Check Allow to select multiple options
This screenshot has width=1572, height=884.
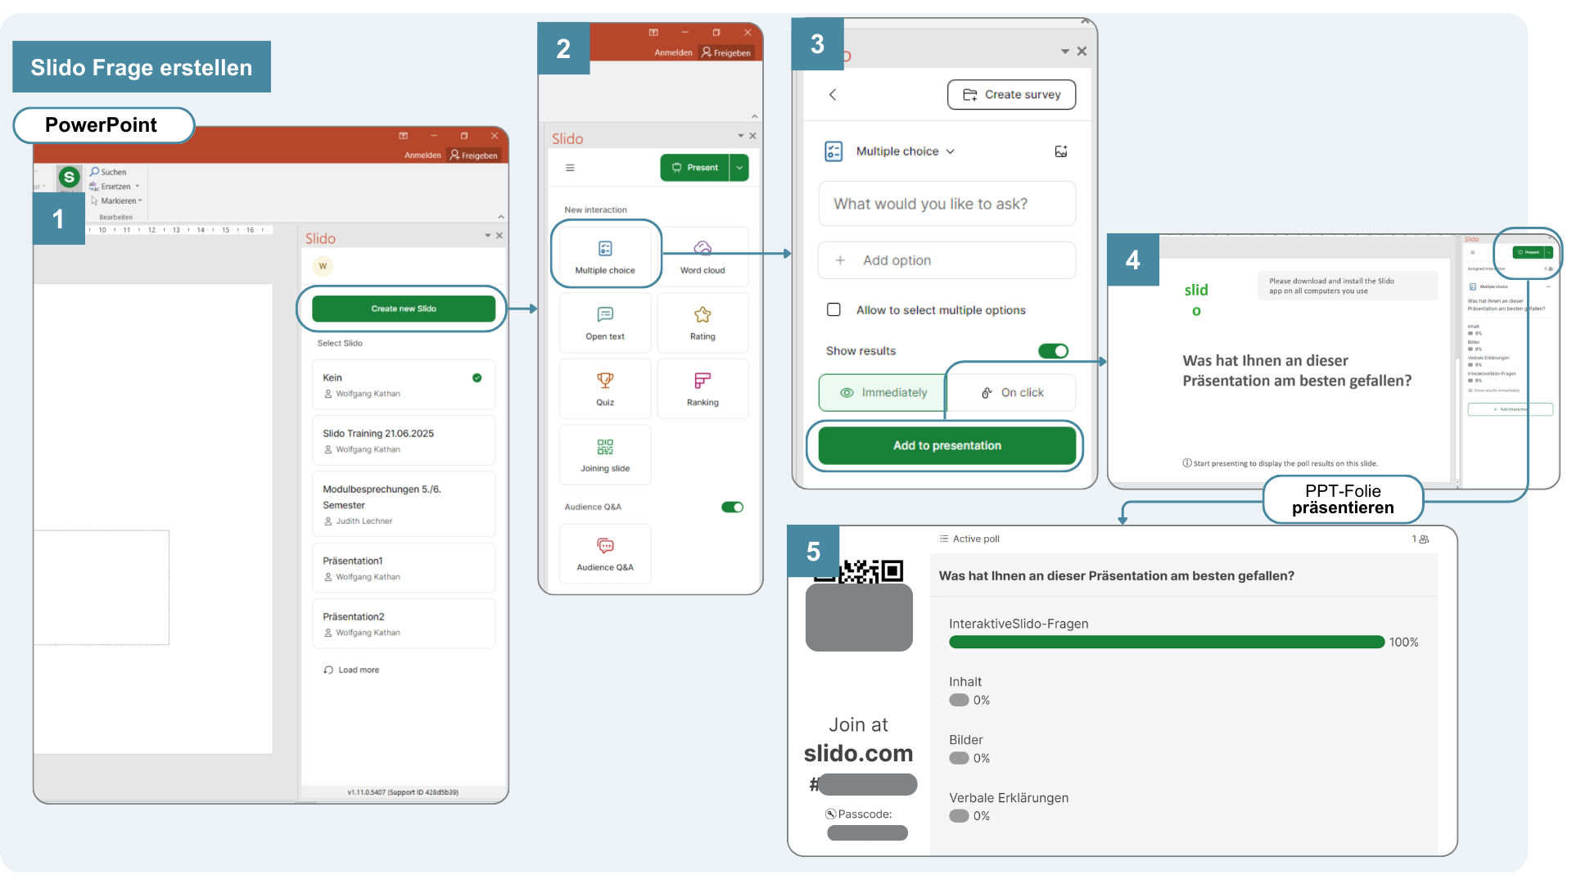click(x=833, y=309)
